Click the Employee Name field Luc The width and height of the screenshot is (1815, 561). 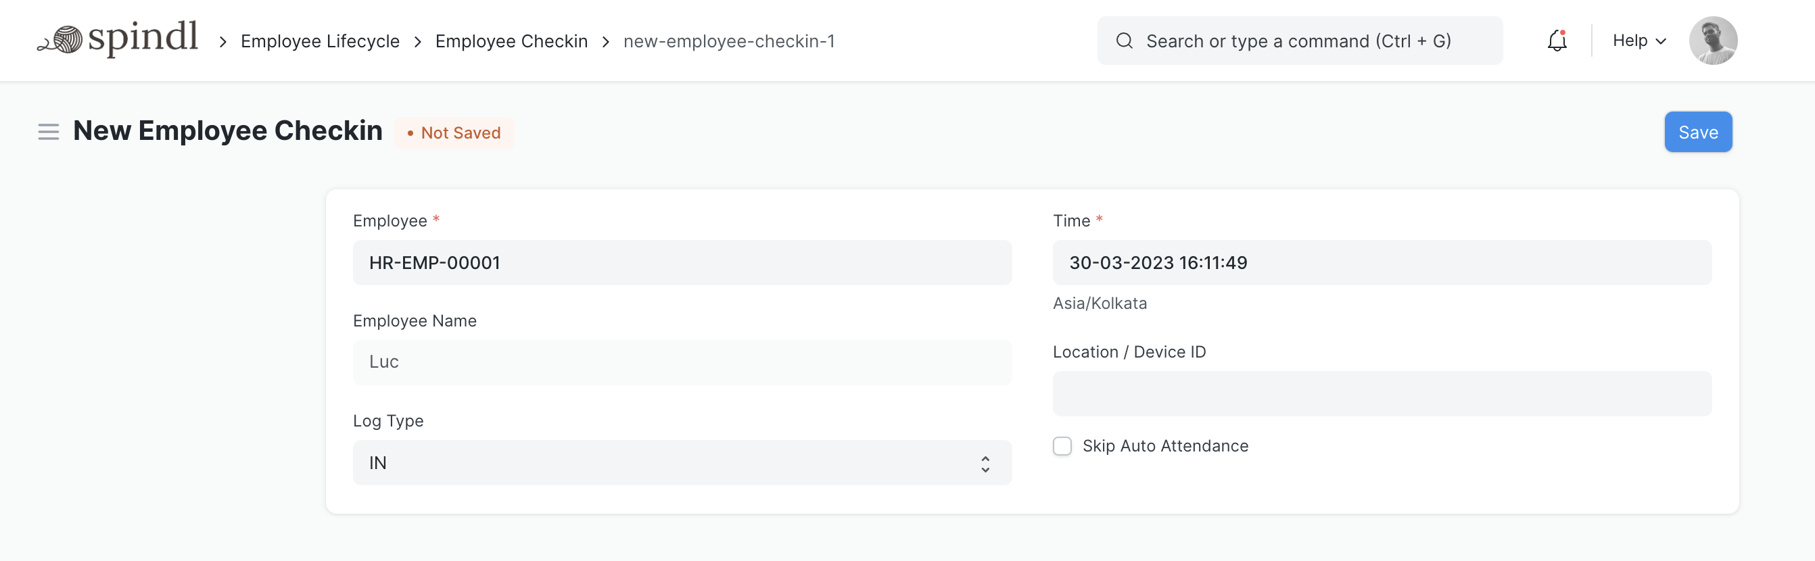(x=682, y=362)
